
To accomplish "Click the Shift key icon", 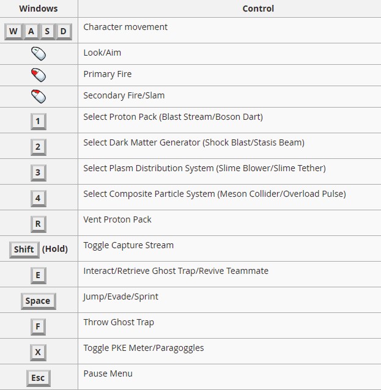I will (24, 250).
